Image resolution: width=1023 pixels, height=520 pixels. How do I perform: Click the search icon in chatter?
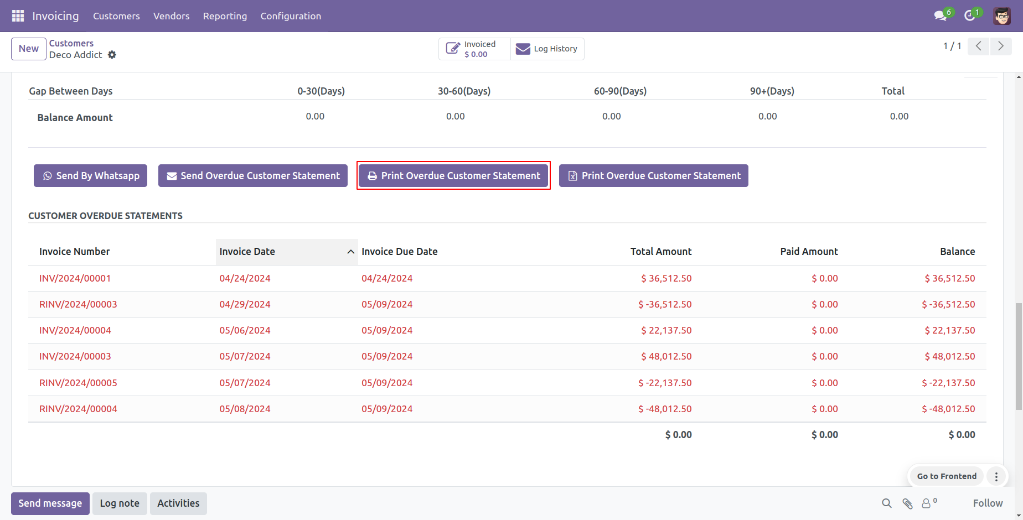point(887,503)
